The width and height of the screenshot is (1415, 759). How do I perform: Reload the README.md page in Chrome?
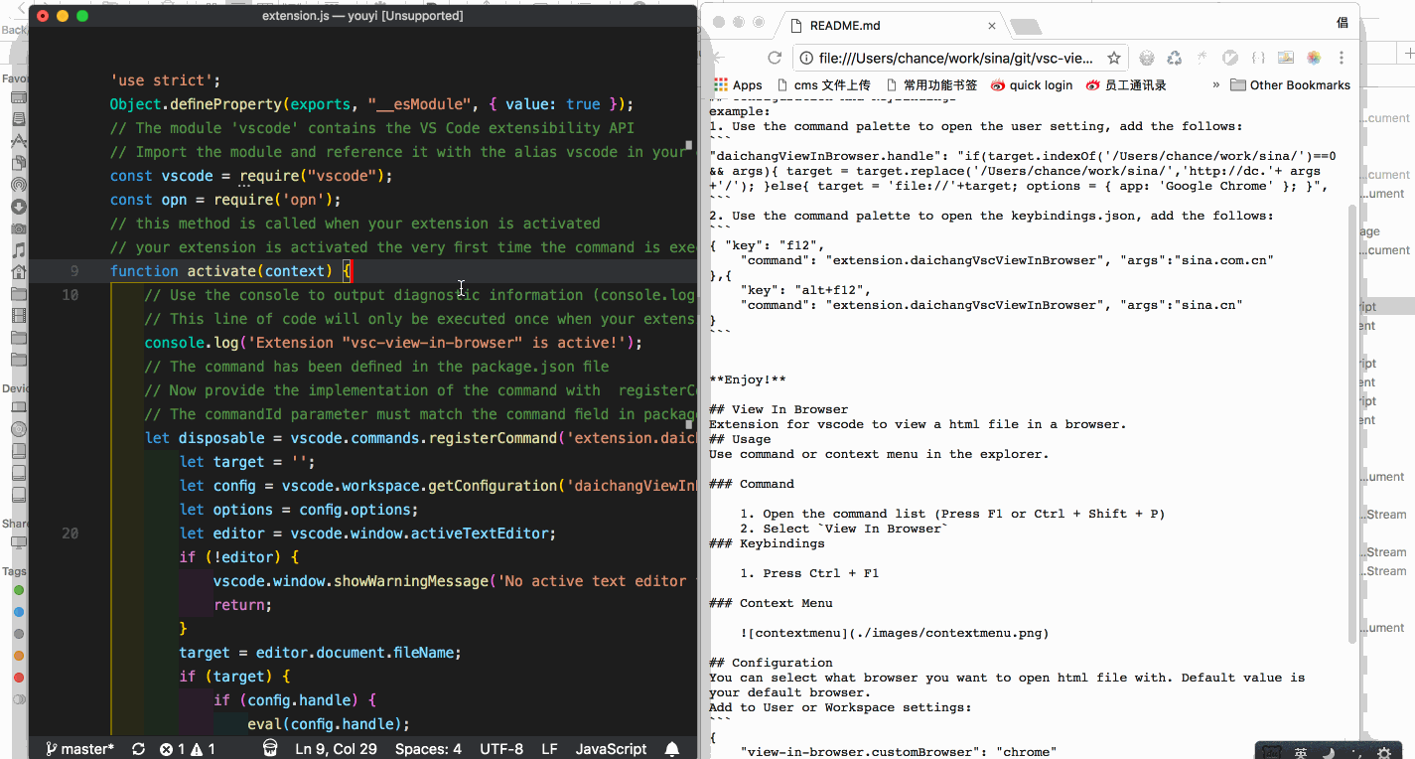775,58
